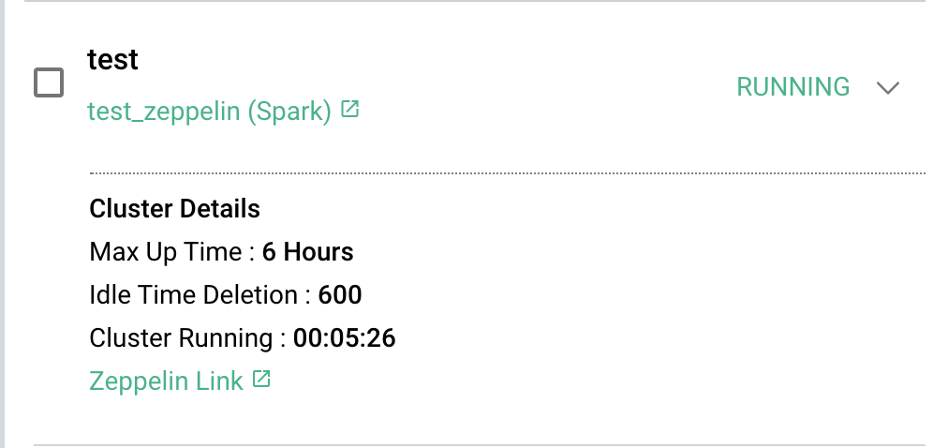This screenshot has width=933, height=448.
Task: Open the test_zeppelin (Spark) link
Action: [x=209, y=112]
